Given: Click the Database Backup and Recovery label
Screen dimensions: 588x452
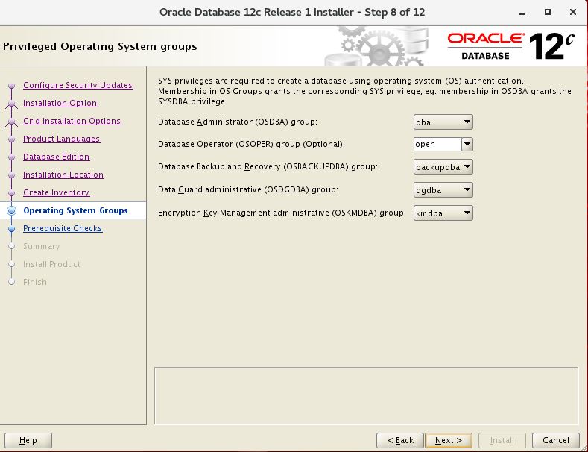Looking at the screenshot, I should tap(268, 166).
